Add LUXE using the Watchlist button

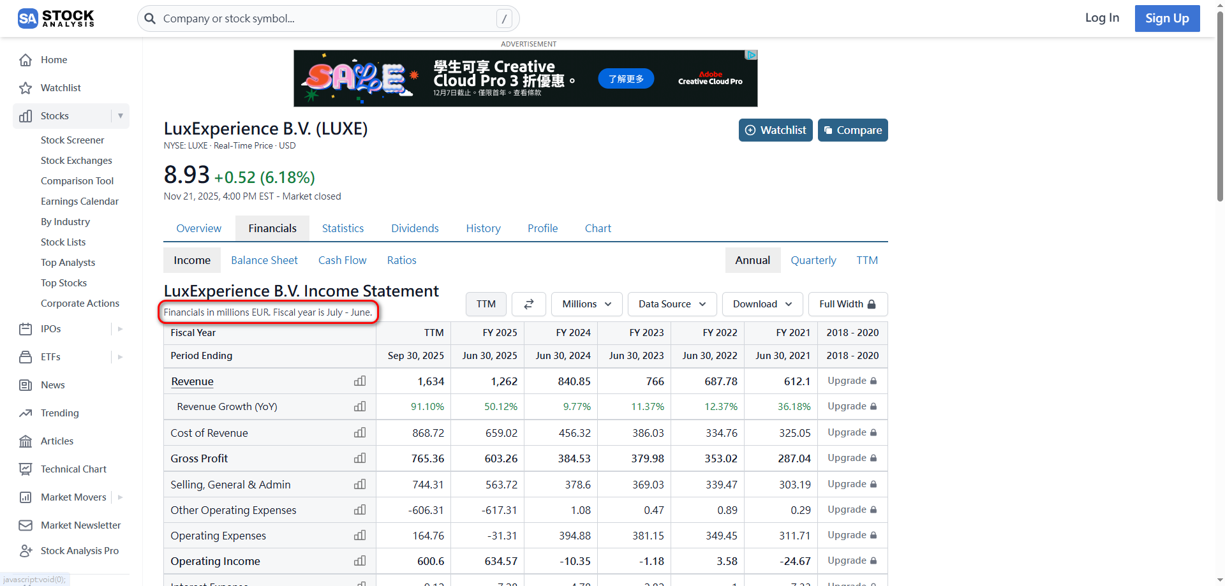[775, 130]
